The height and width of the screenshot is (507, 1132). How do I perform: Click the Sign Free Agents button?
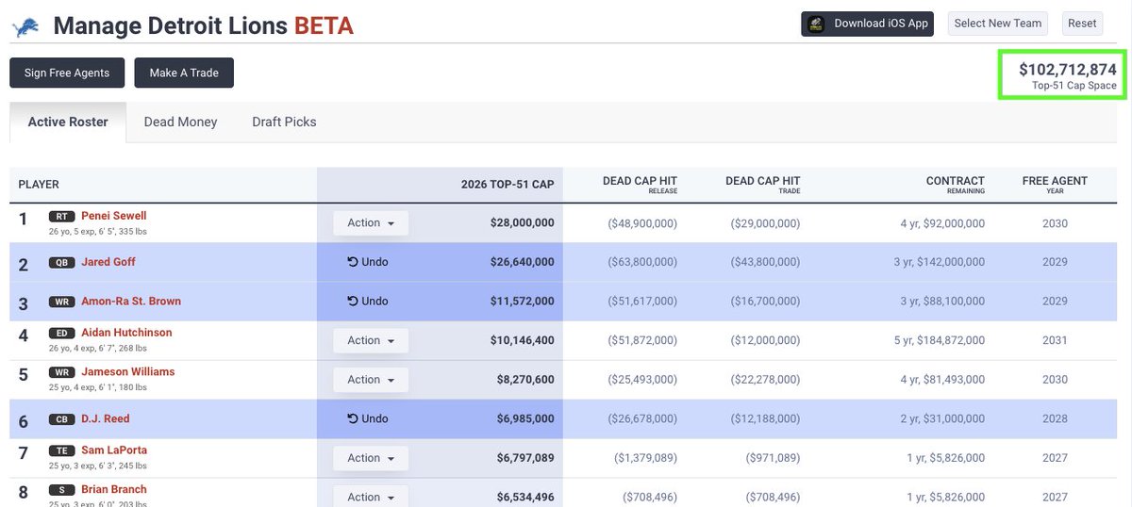(x=67, y=73)
